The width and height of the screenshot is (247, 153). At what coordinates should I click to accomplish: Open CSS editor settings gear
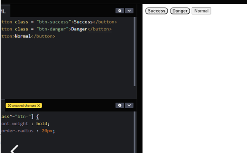(x=120, y=105)
